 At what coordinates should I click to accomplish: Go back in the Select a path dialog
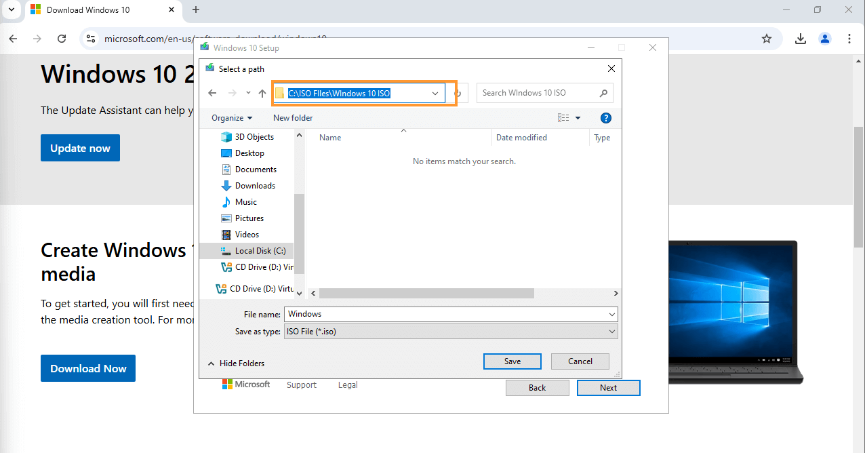coord(212,93)
